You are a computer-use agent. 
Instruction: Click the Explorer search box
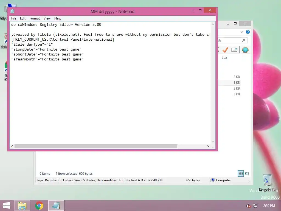(232, 40)
